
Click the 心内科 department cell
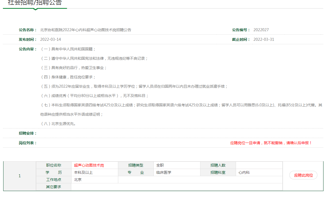[259, 172]
